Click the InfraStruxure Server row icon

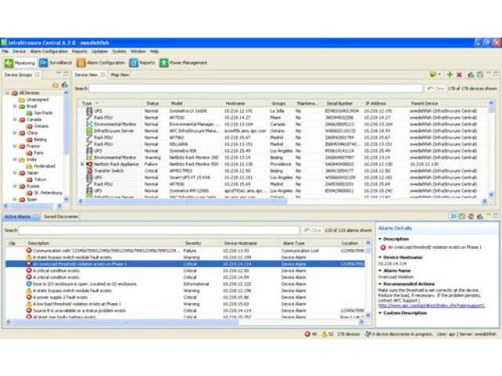coord(89,131)
